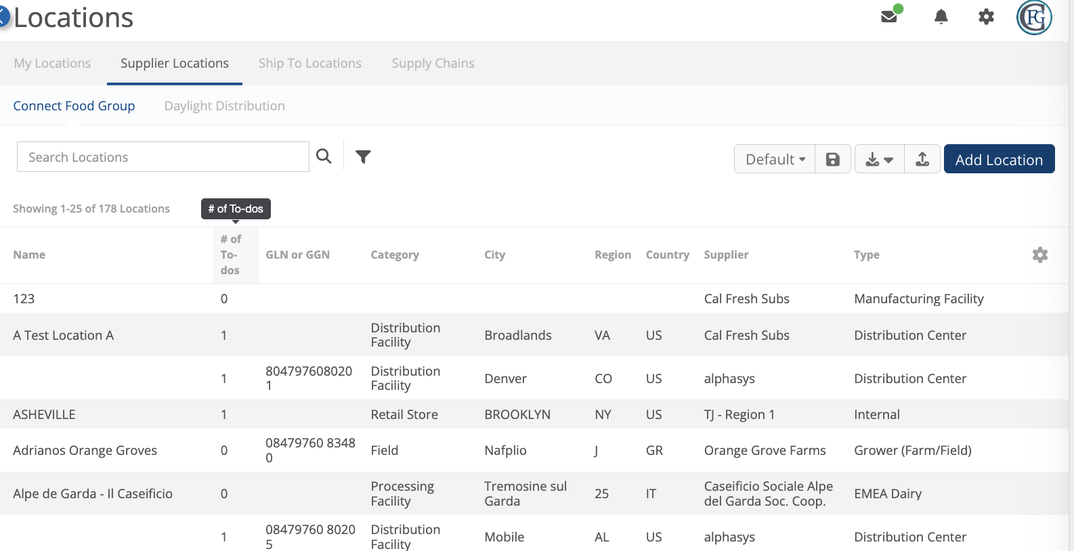Click the search magnifier icon
Screen dimensions: 1074x551
click(x=324, y=156)
